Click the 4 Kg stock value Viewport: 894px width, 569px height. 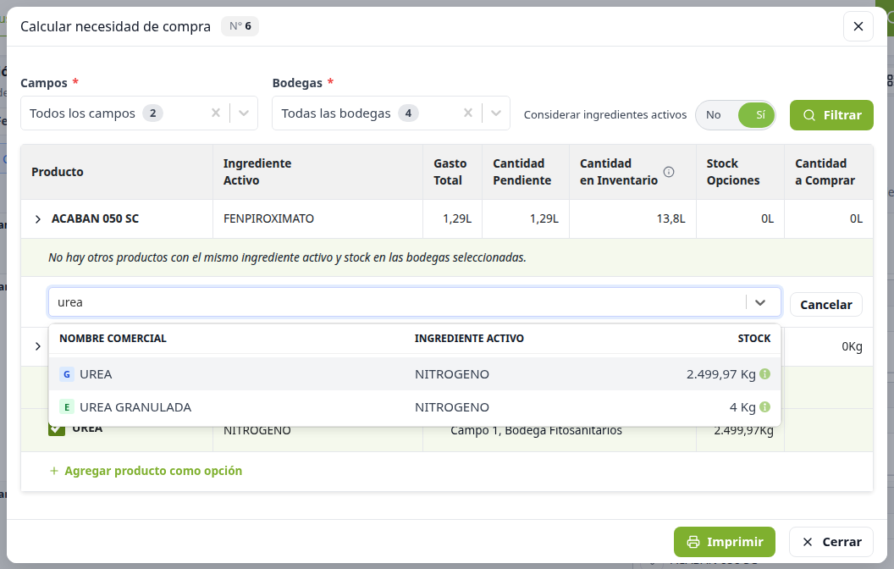pos(742,407)
